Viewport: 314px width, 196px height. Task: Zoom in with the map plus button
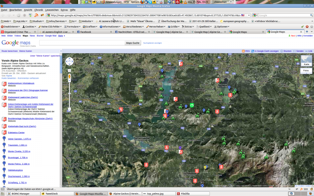tap(69, 81)
